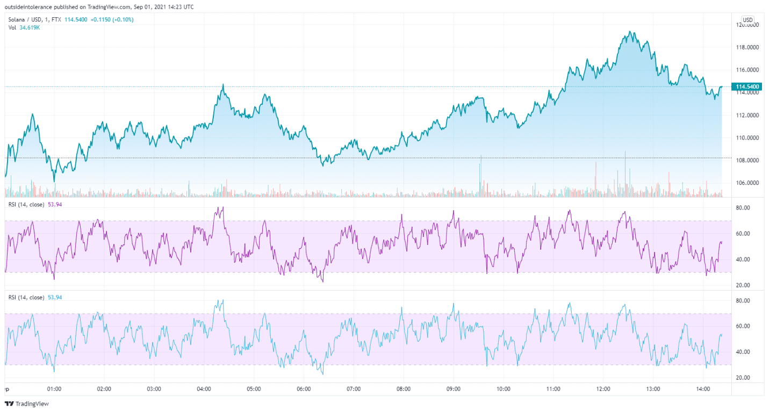The image size is (769, 412).
Task: Click the 05:00 time axis label
Action: click(254, 389)
